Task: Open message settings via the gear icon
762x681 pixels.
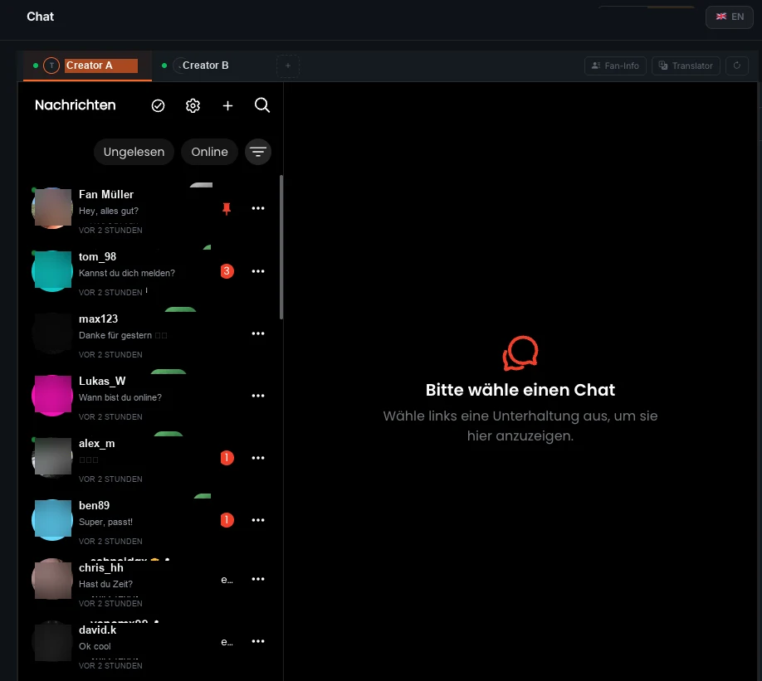Action: [193, 105]
